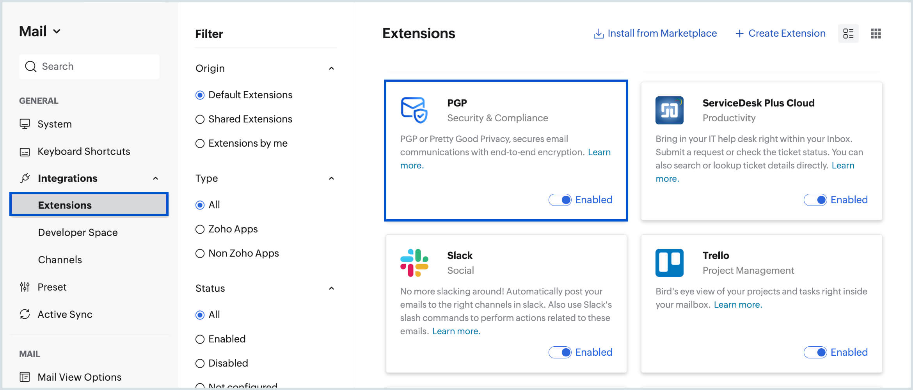Click the System monitor icon in sidebar

pos(25,124)
